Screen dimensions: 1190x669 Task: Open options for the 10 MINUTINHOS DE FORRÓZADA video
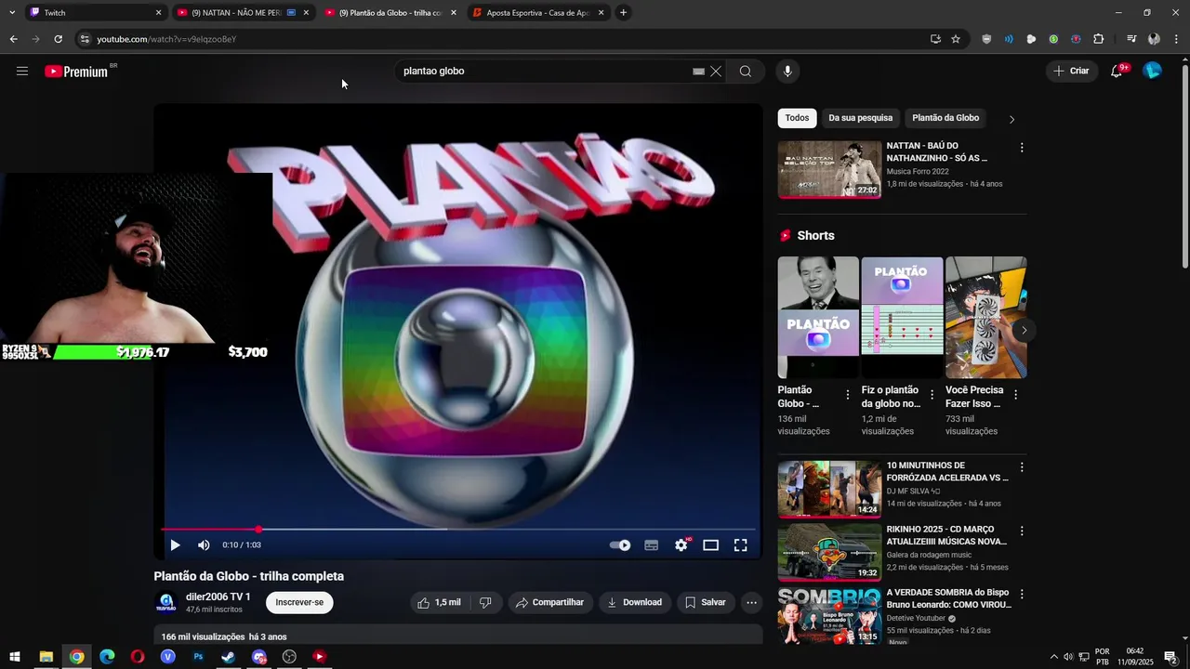tap(1022, 467)
